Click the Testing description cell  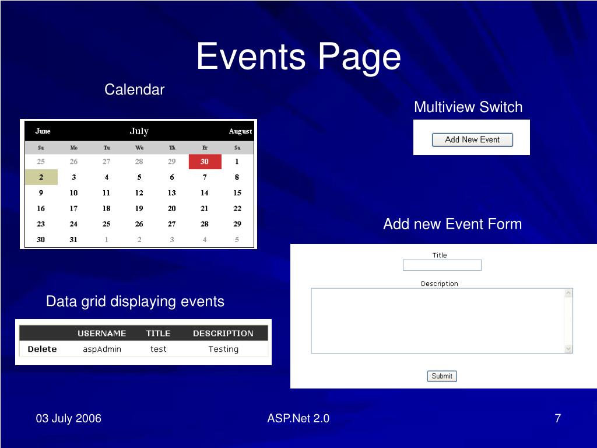pyautogui.click(x=223, y=349)
